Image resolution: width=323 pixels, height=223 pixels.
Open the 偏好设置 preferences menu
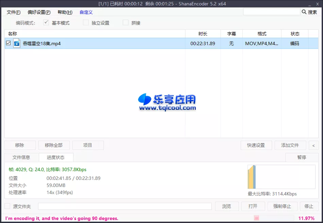[x=38, y=12]
